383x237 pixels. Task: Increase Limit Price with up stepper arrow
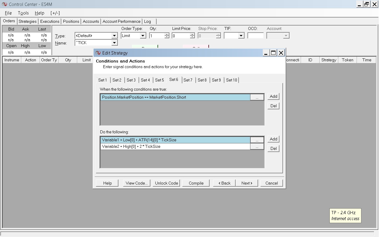[192, 34]
